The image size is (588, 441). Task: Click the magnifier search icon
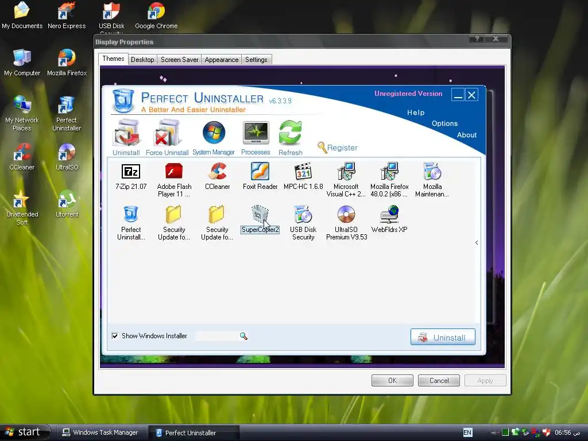243,336
